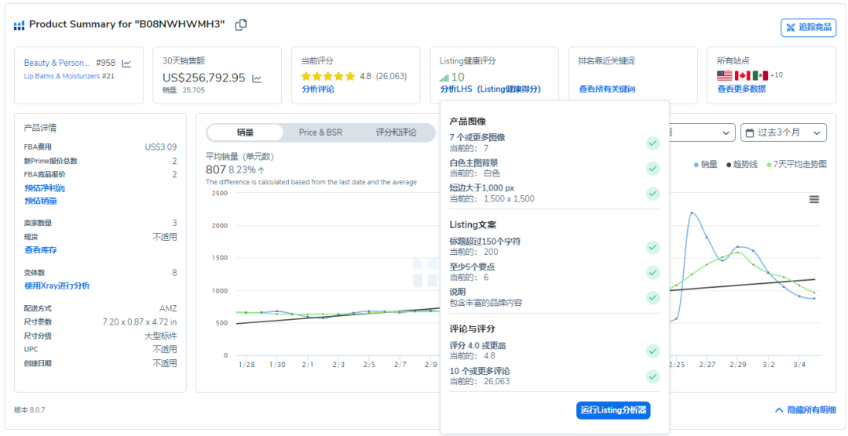Click the US$256,792.95 sales value
The image size is (848, 436).
pos(204,78)
